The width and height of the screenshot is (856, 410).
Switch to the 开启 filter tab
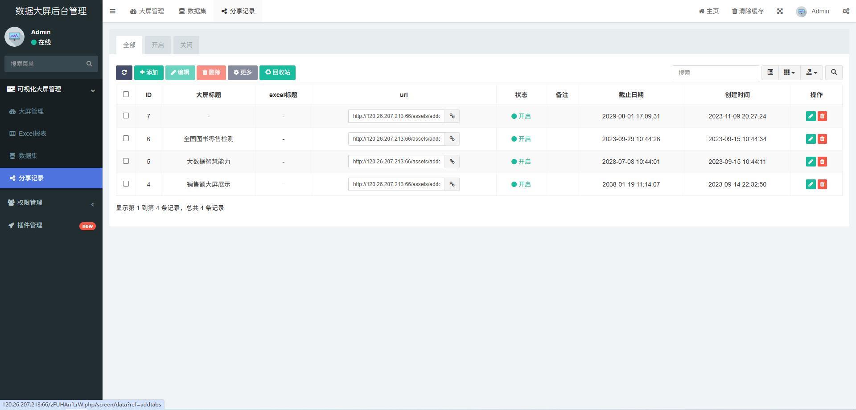click(157, 45)
